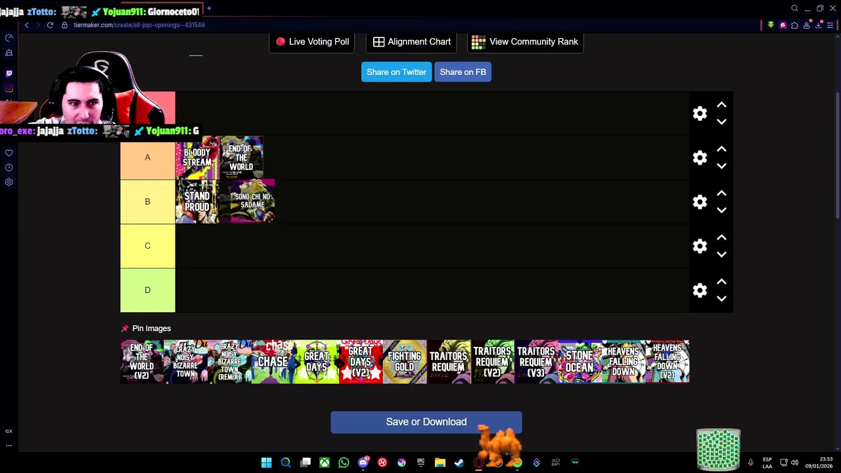Image resolution: width=841 pixels, height=473 pixels.
Task: Reload the tiermaker page
Action: tap(50, 25)
